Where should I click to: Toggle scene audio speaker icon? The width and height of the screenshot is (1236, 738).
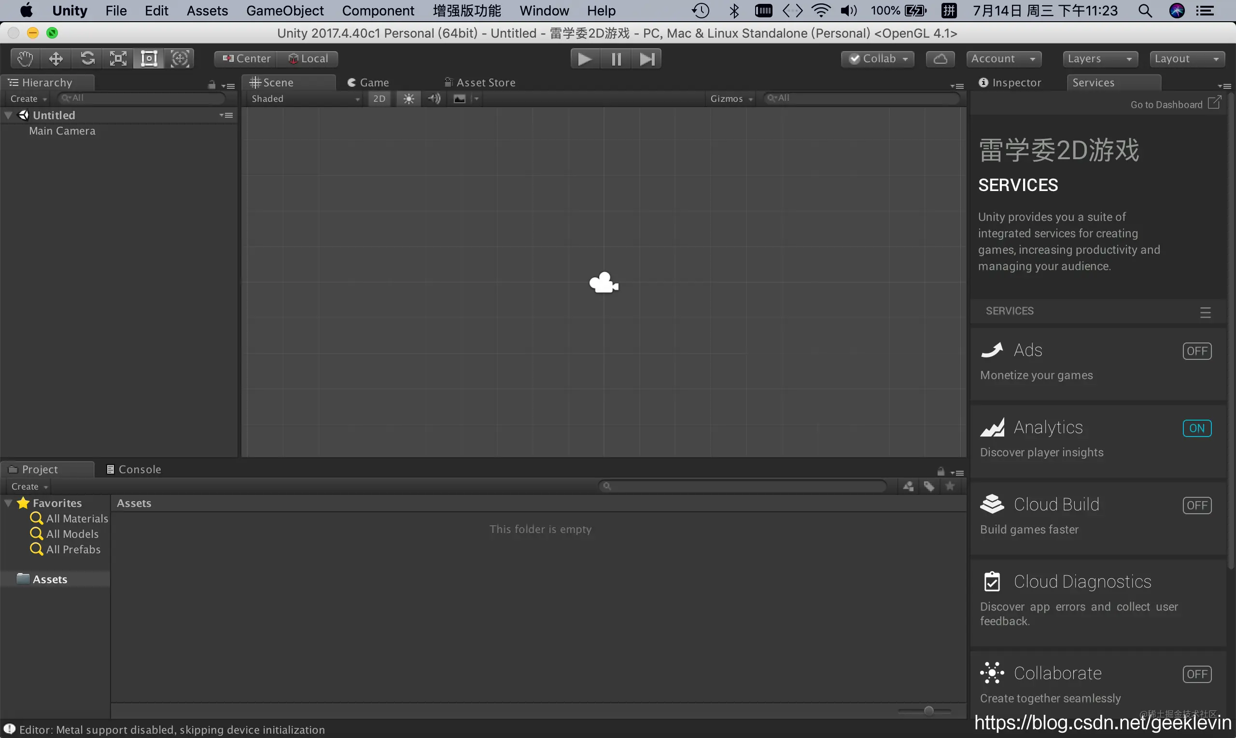coord(434,98)
